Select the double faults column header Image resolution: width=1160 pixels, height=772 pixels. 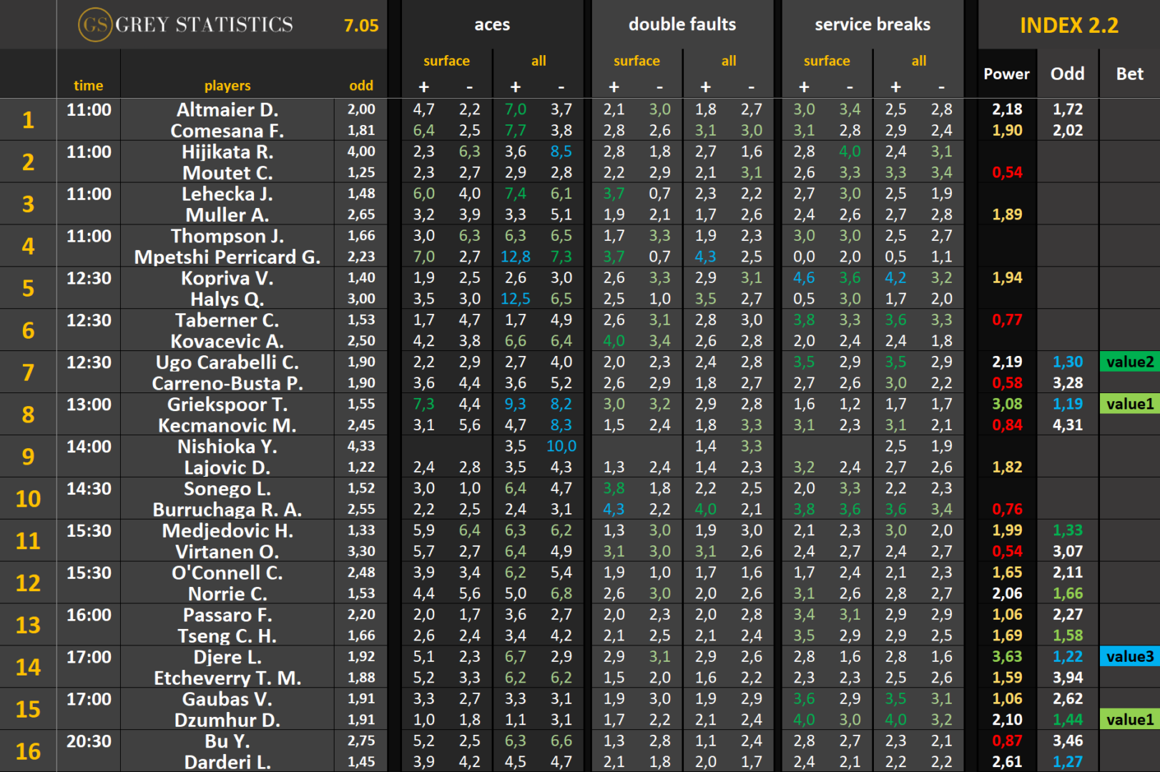(x=682, y=25)
